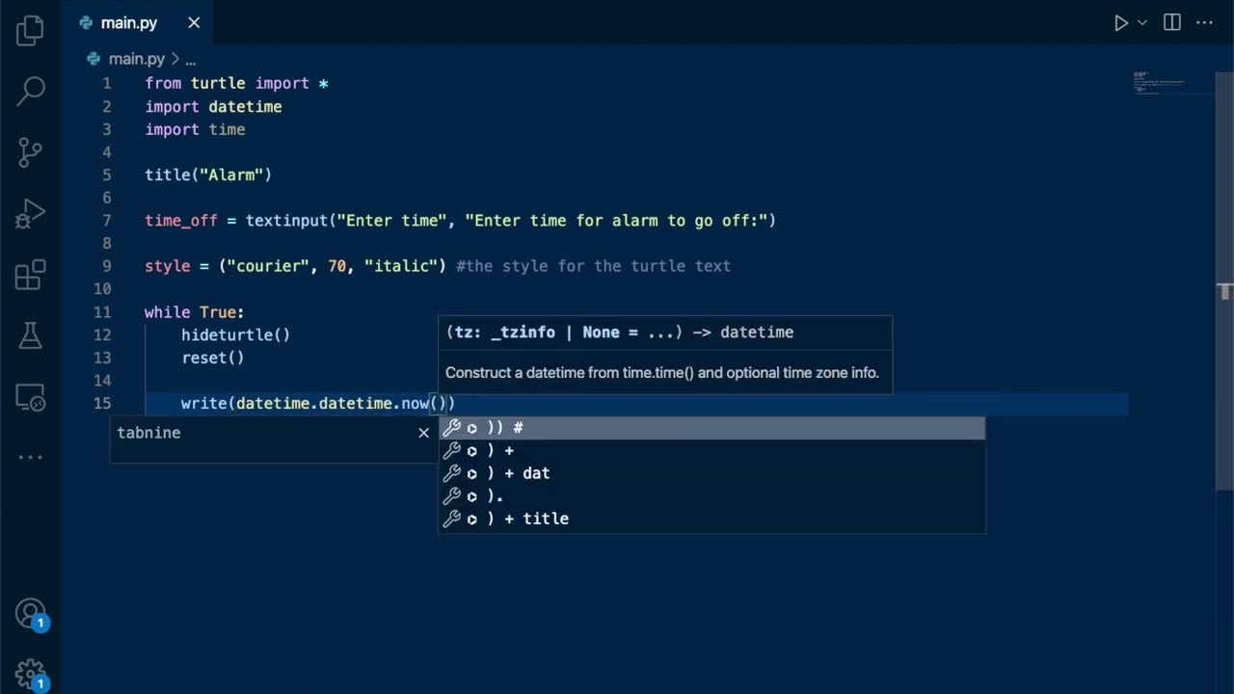This screenshot has width=1234, height=694.
Task: Click the reset() code line
Action: coord(213,358)
